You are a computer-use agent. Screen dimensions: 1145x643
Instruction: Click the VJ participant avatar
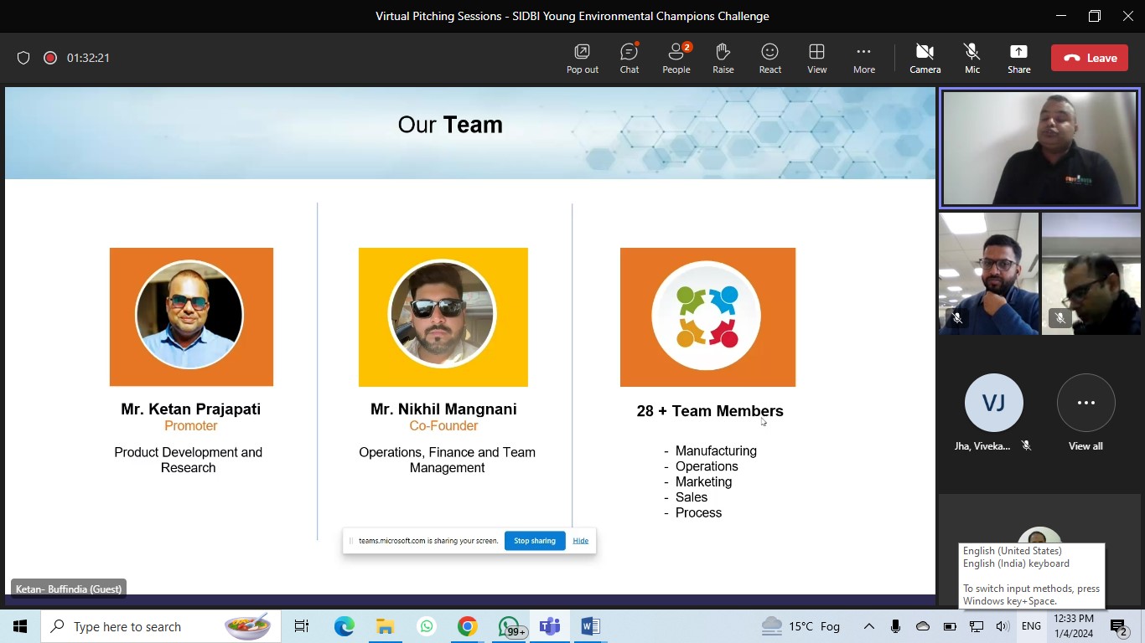(x=993, y=403)
